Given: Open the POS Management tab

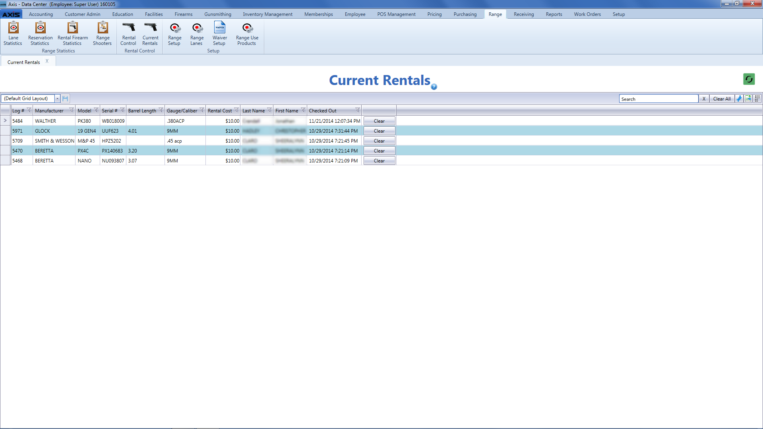Looking at the screenshot, I should pos(396,14).
